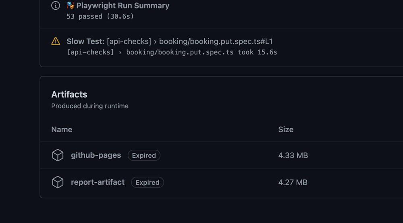
Task: Click the github-pages package cube icon
Action: tap(58, 155)
